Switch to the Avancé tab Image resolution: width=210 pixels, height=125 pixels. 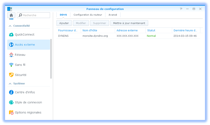pos(113,15)
